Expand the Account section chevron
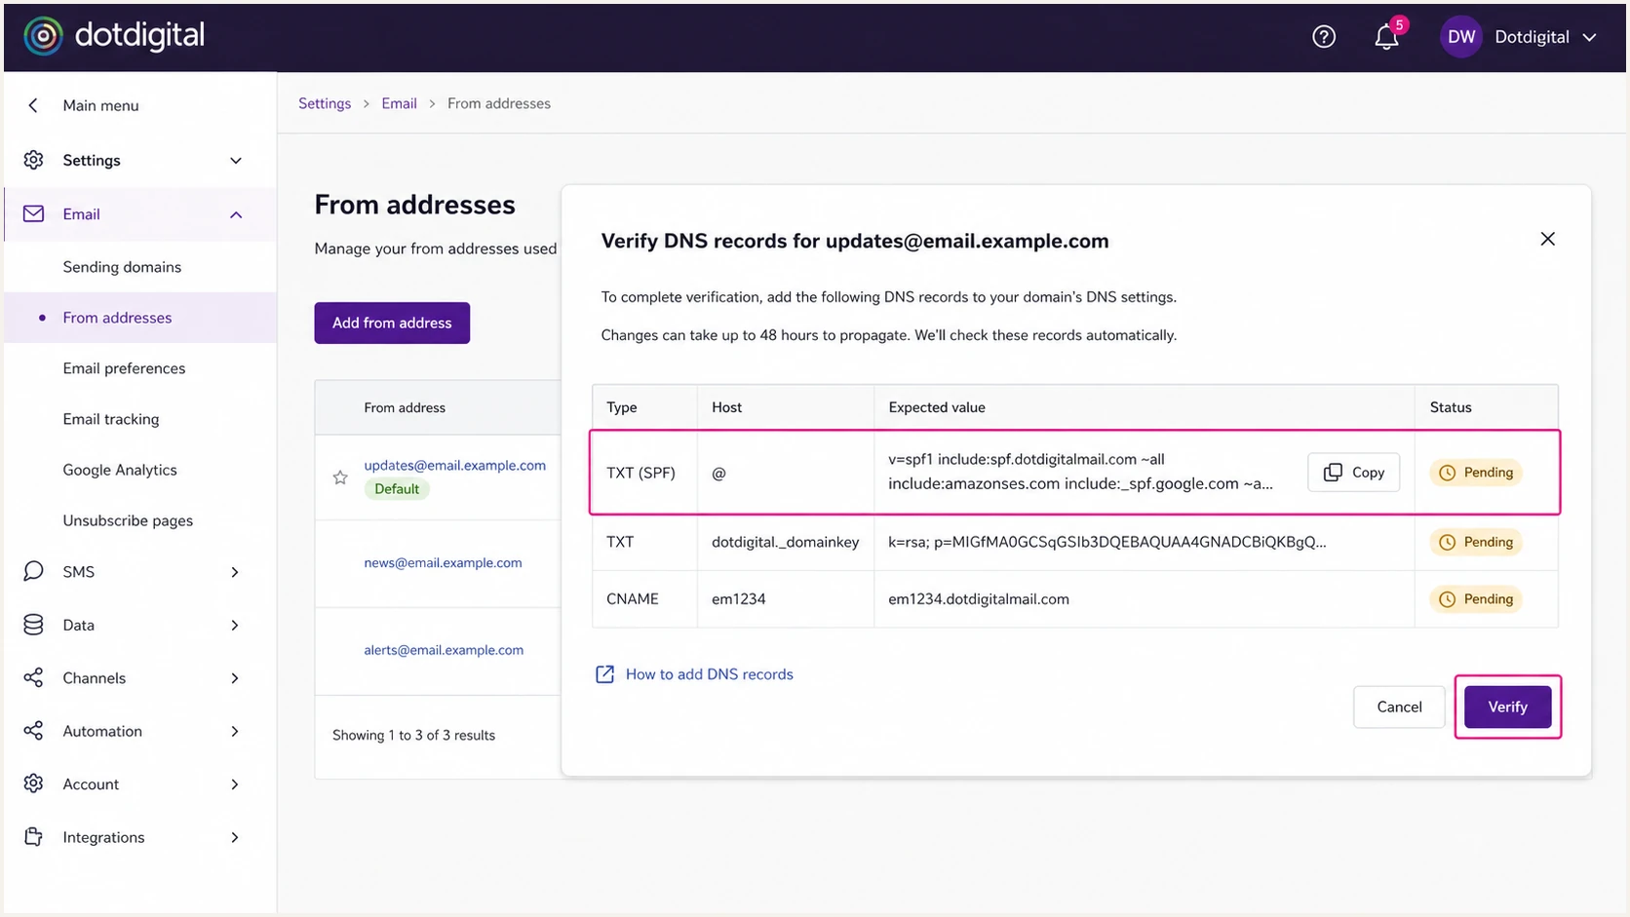This screenshot has height=917, width=1630. pos(235,784)
